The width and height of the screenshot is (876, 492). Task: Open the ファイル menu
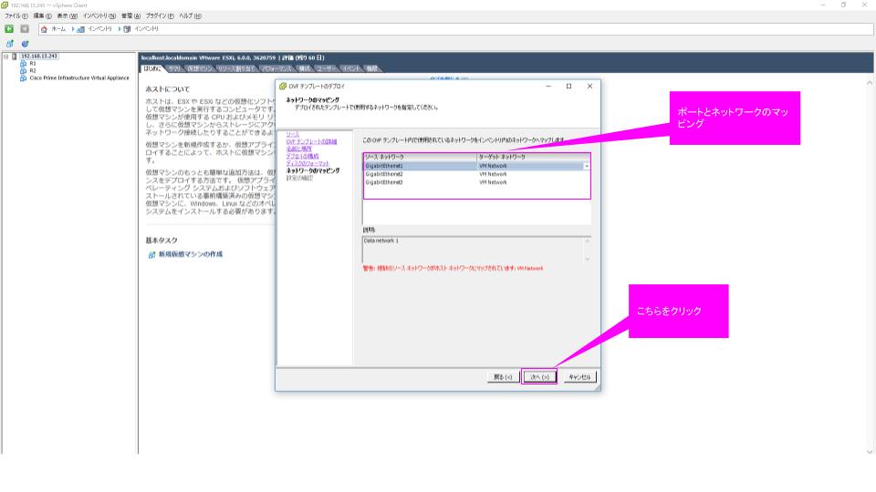tap(16, 16)
